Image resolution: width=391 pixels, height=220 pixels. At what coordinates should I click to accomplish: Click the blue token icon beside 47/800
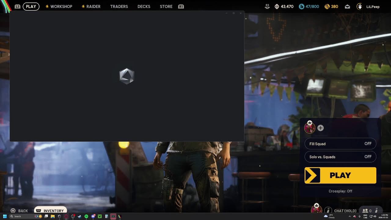coord(301,6)
